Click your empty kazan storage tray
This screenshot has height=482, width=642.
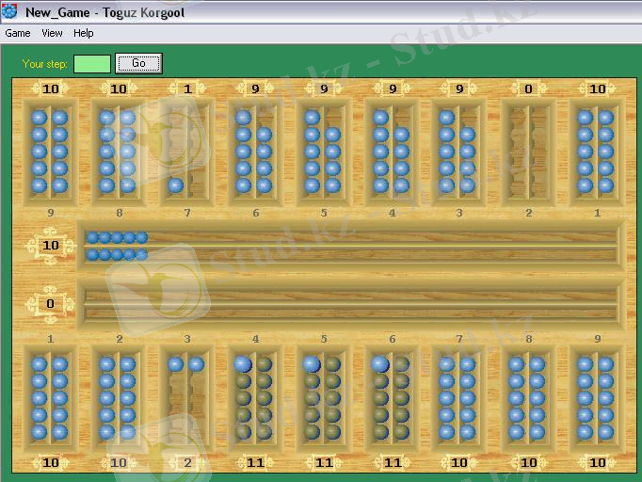coord(348,304)
